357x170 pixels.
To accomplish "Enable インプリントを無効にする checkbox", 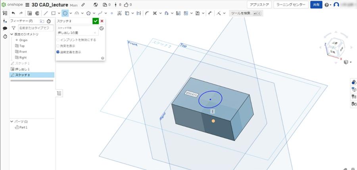I will tap(58, 40).
